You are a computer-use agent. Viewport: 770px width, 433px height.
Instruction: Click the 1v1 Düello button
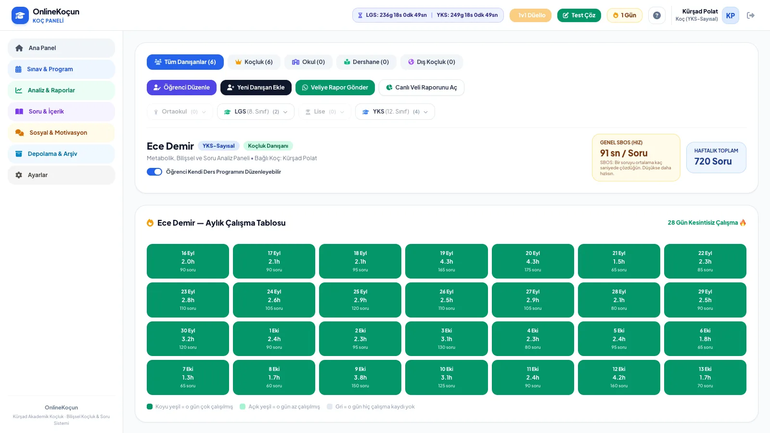530,15
